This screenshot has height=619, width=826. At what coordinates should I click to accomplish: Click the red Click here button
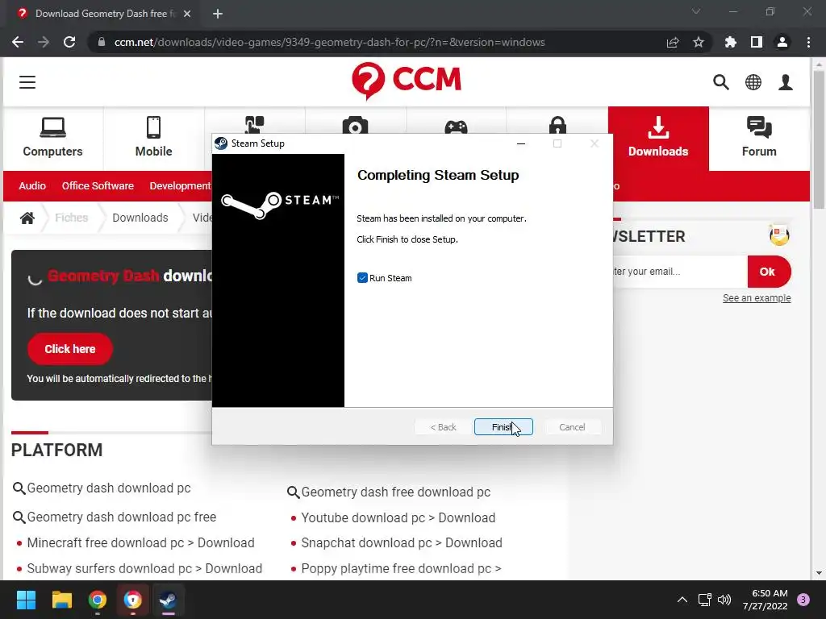[69, 348]
